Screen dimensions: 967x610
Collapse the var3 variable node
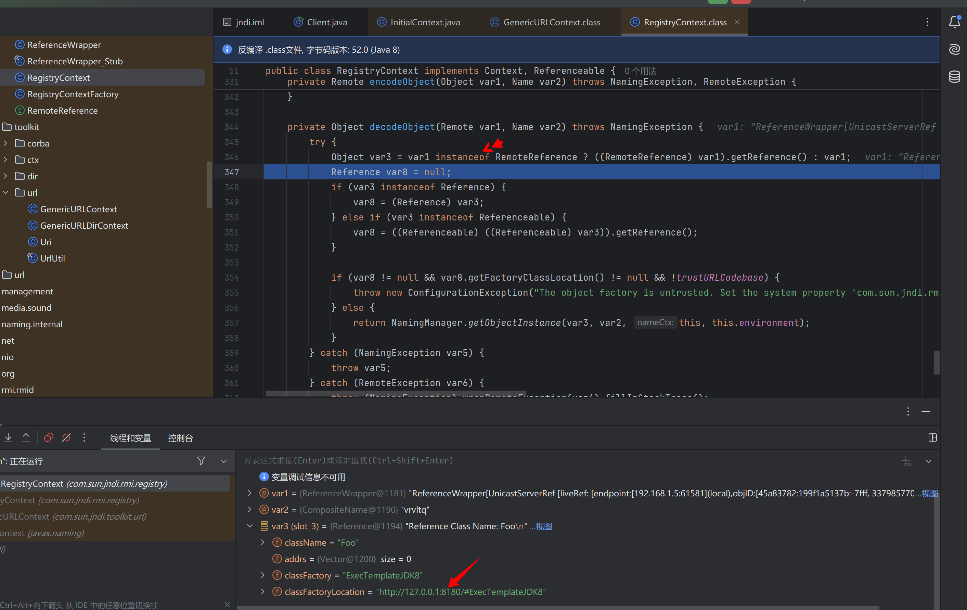(x=250, y=526)
